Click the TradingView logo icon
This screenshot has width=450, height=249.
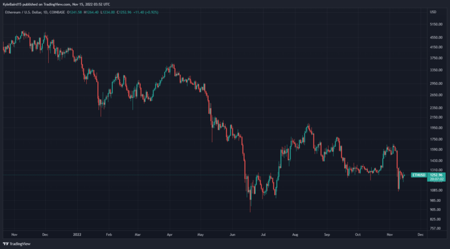pyautogui.click(x=5, y=244)
